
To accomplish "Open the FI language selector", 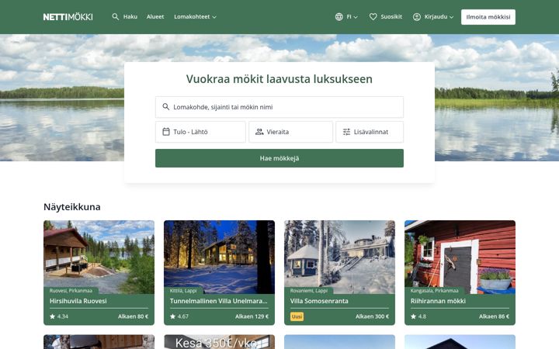I will coord(352,17).
